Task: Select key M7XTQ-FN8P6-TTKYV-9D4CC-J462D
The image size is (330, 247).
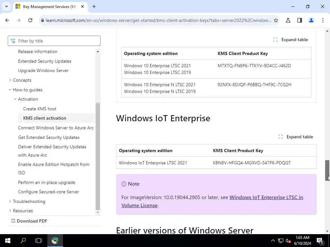Action: 254,66
